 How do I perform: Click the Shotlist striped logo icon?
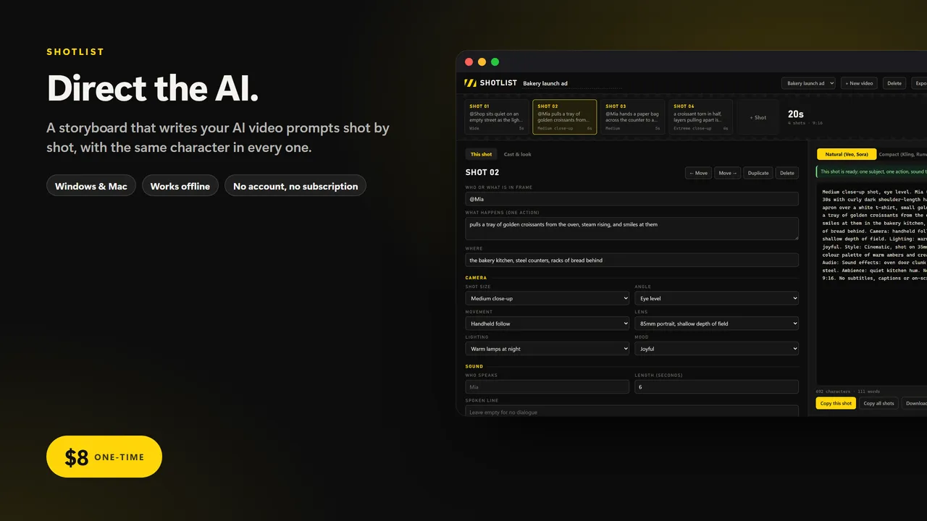[x=471, y=83]
